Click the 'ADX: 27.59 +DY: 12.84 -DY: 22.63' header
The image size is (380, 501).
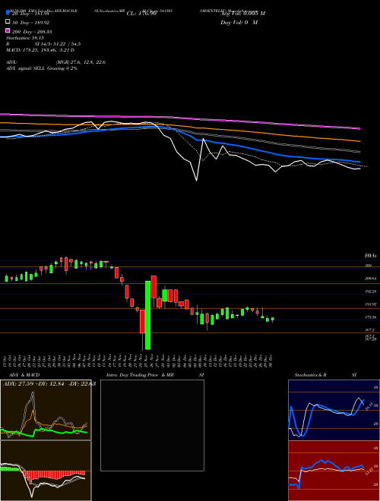49,383
